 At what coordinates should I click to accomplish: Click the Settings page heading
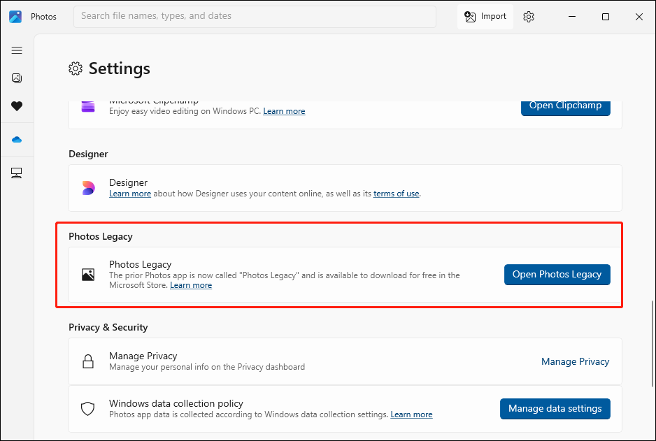pyautogui.click(x=119, y=68)
